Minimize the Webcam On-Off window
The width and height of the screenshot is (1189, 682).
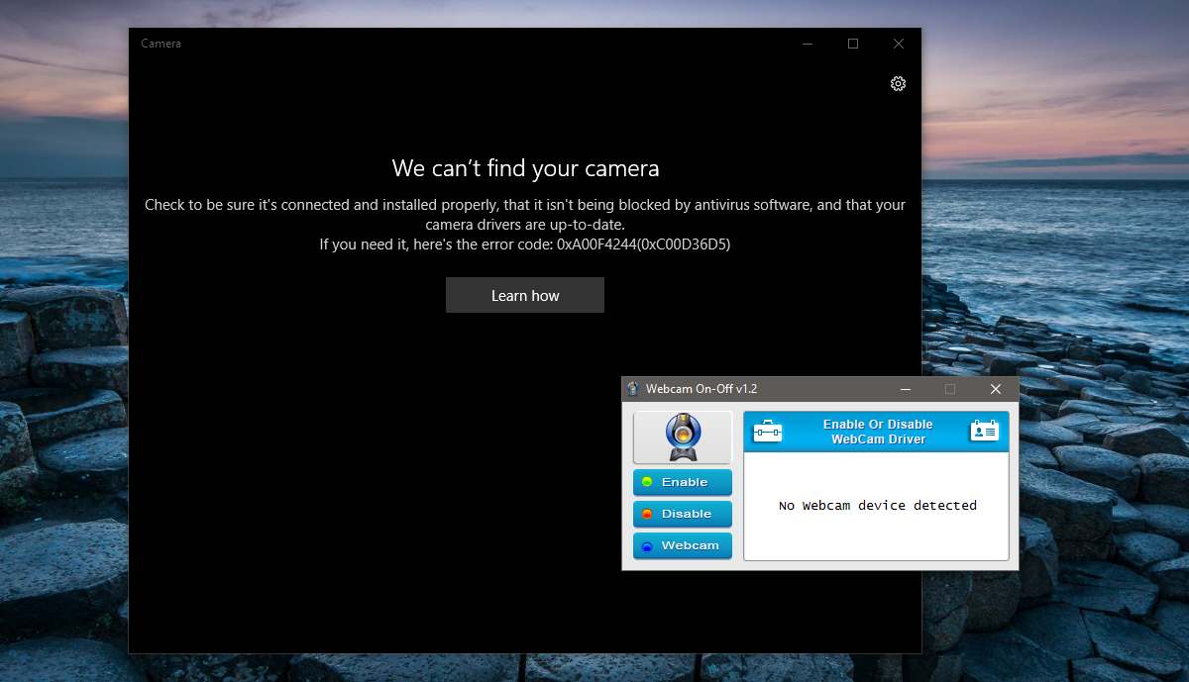point(905,388)
